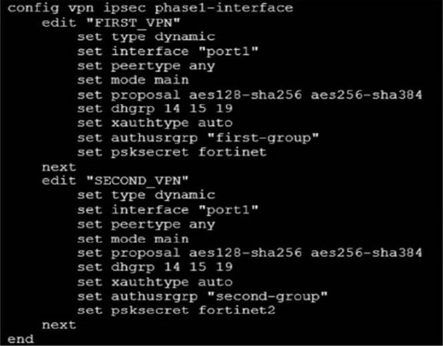Click the proposal line under SECOND_VPN
The image size is (443, 346).
point(249,252)
